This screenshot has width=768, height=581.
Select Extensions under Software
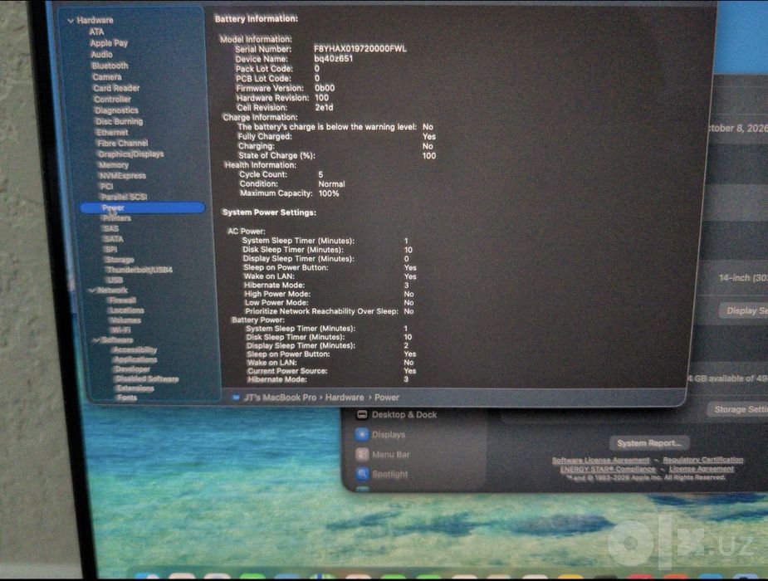pos(135,388)
